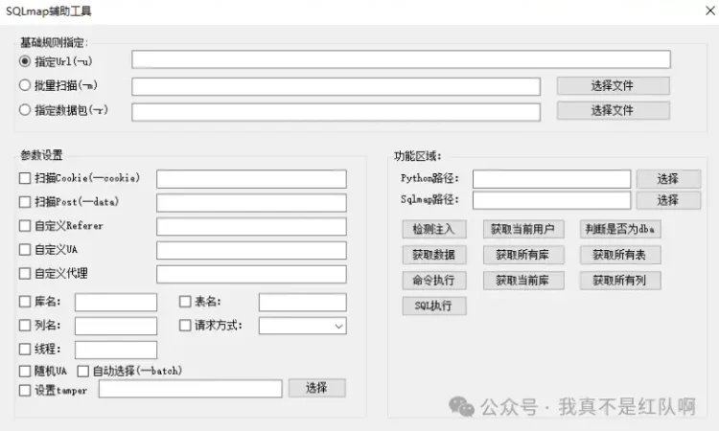
Task: Click the 获取所有列 button
Action: point(620,281)
